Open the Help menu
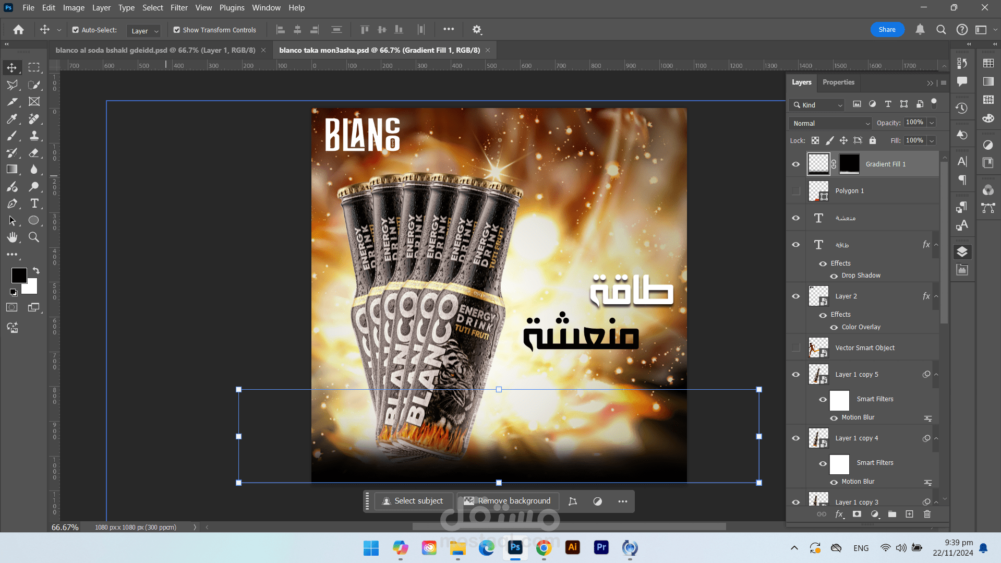Image resolution: width=1001 pixels, height=563 pixels. coord(296,8)
